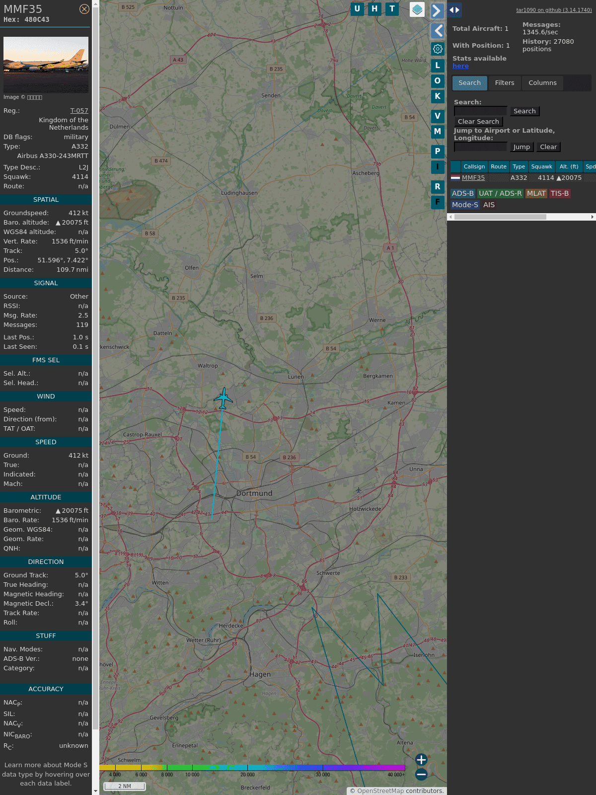Toggle the I isolate button
Screen dimensions: 596x795
pyautogui.click(x=438, y=167)
